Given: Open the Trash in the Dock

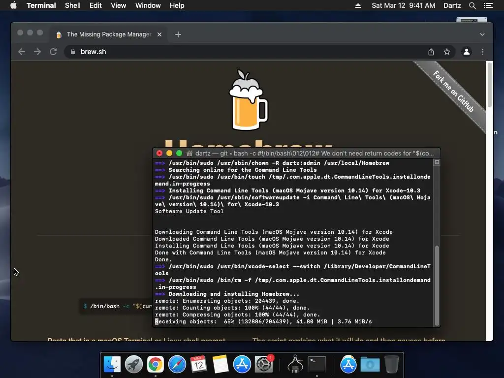Looking at the screenshot, I should [x=391, y=364].
